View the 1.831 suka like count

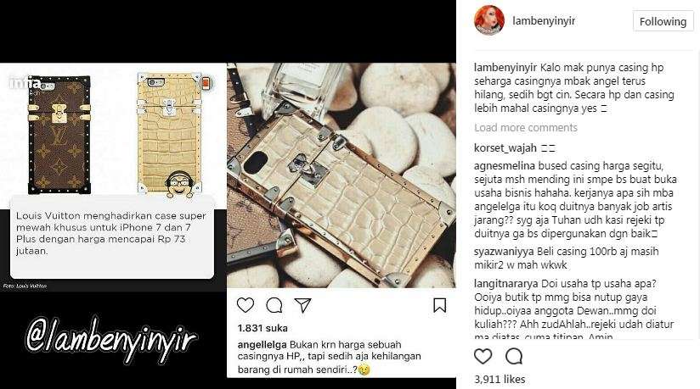(262, 328)
